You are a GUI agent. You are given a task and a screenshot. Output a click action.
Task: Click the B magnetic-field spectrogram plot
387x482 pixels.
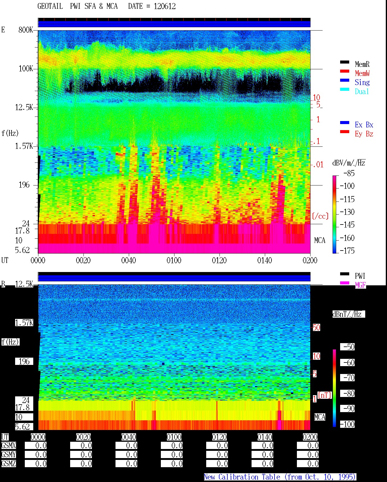(174, 357)
